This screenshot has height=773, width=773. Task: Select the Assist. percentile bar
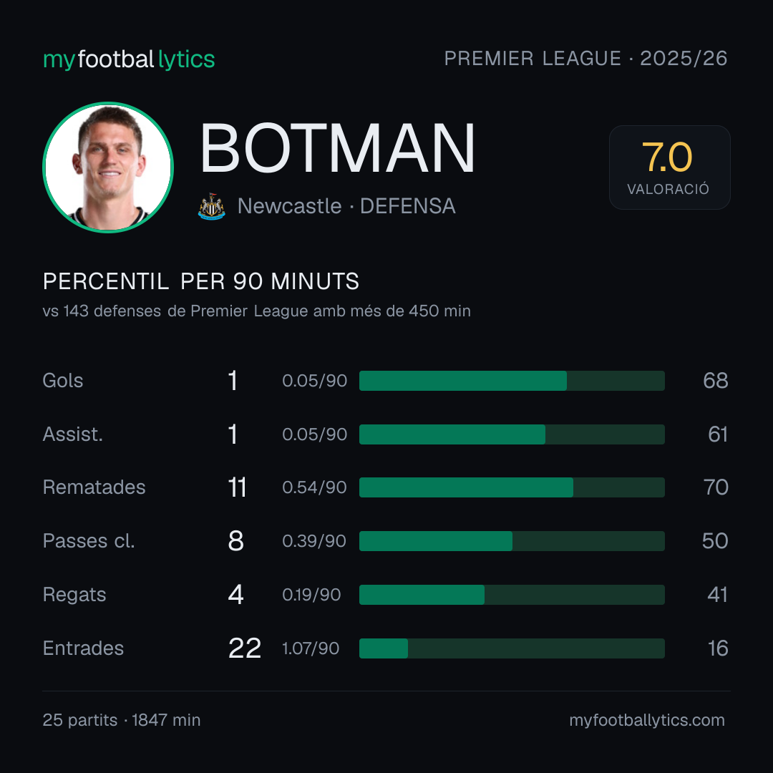point(512,434)
